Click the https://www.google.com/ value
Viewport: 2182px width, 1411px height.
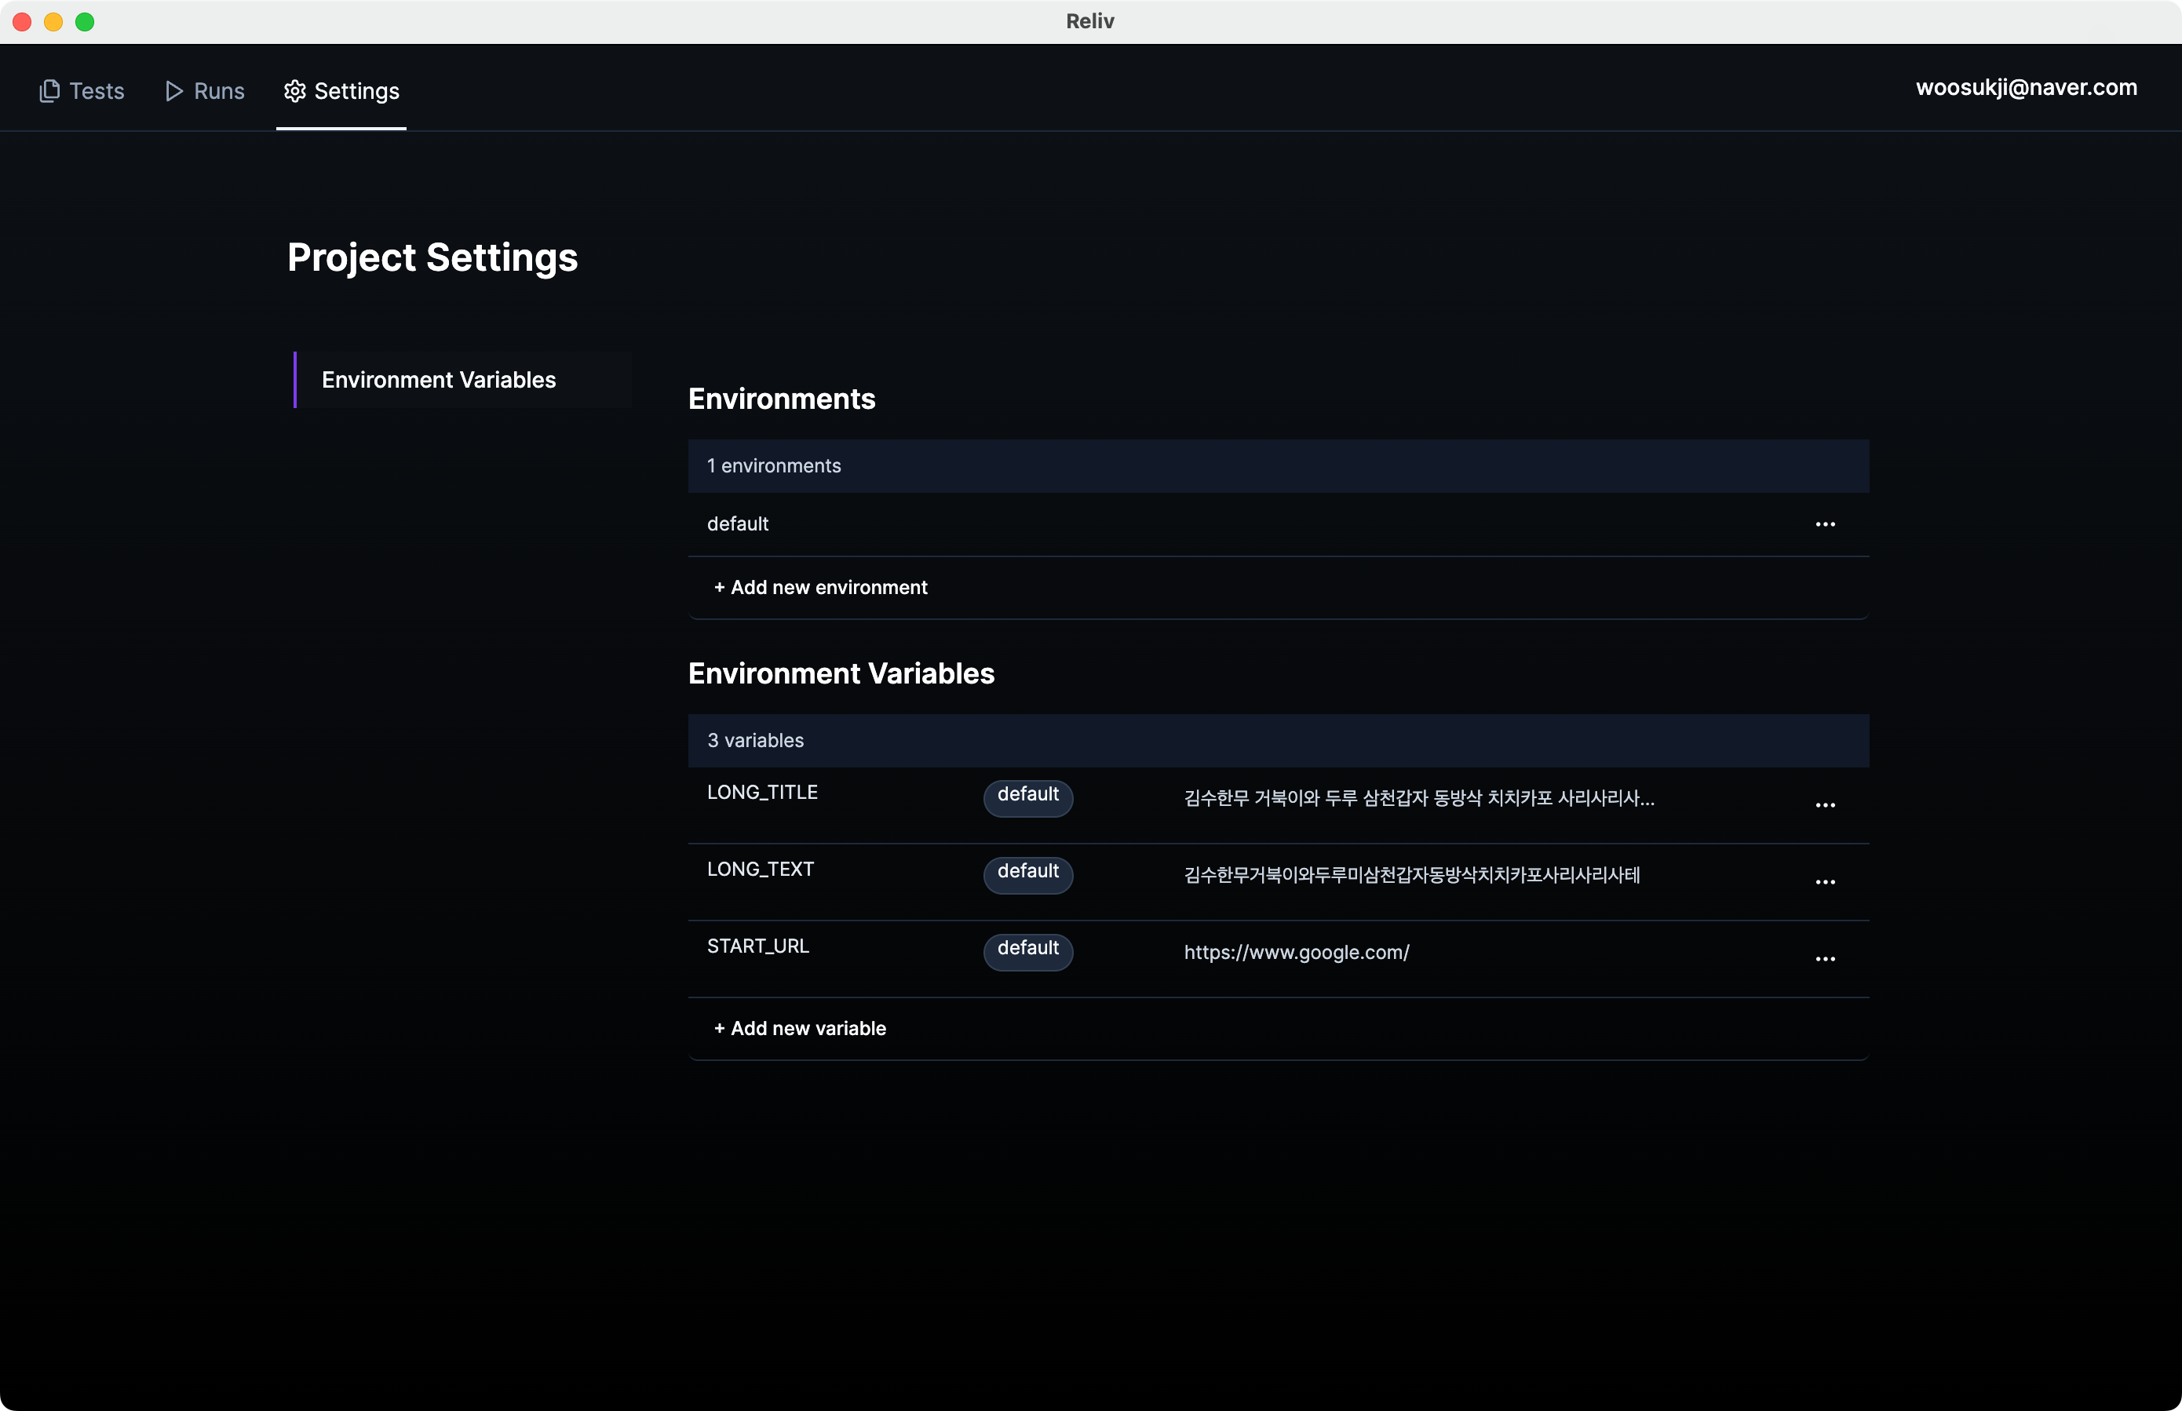1296,952
